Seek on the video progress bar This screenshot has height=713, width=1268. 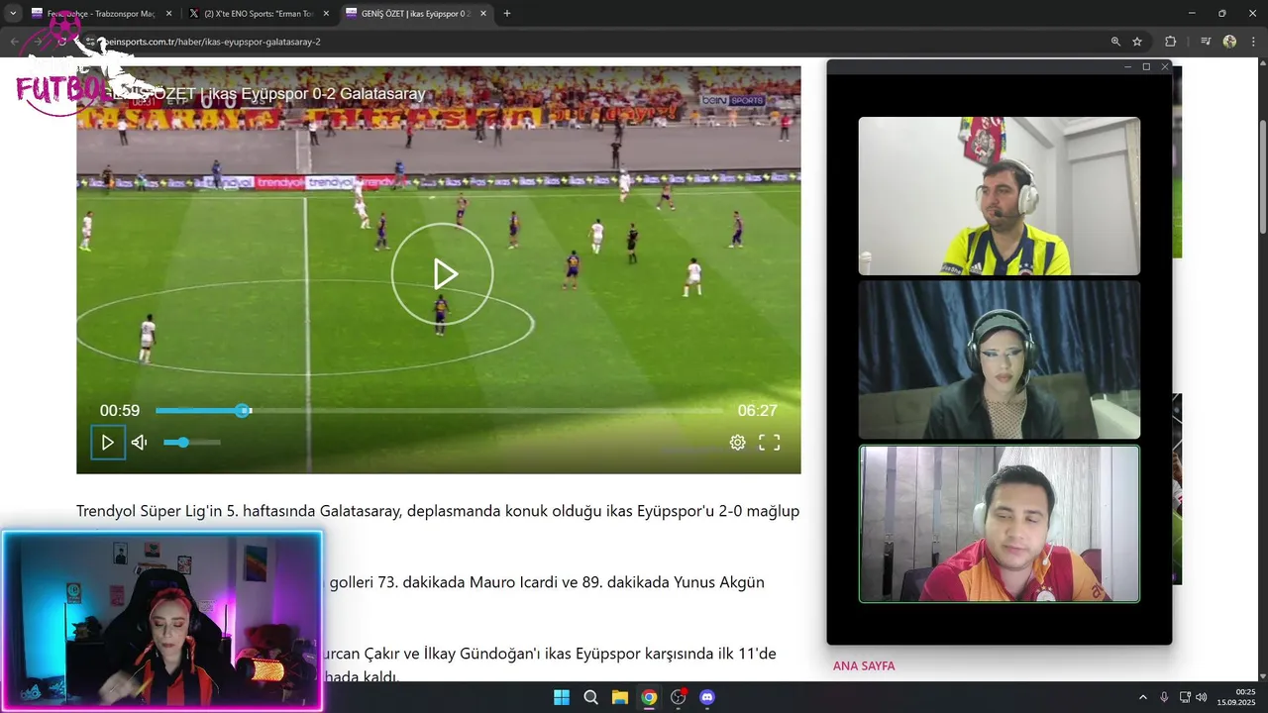click(439, 410)
